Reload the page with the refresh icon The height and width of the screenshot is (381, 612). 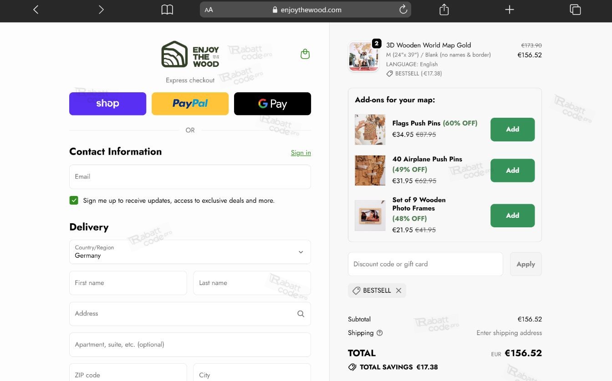[403, 10]
